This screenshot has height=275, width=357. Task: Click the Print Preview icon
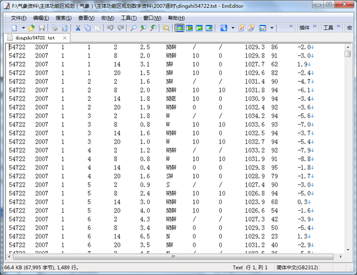click(64, 28)
